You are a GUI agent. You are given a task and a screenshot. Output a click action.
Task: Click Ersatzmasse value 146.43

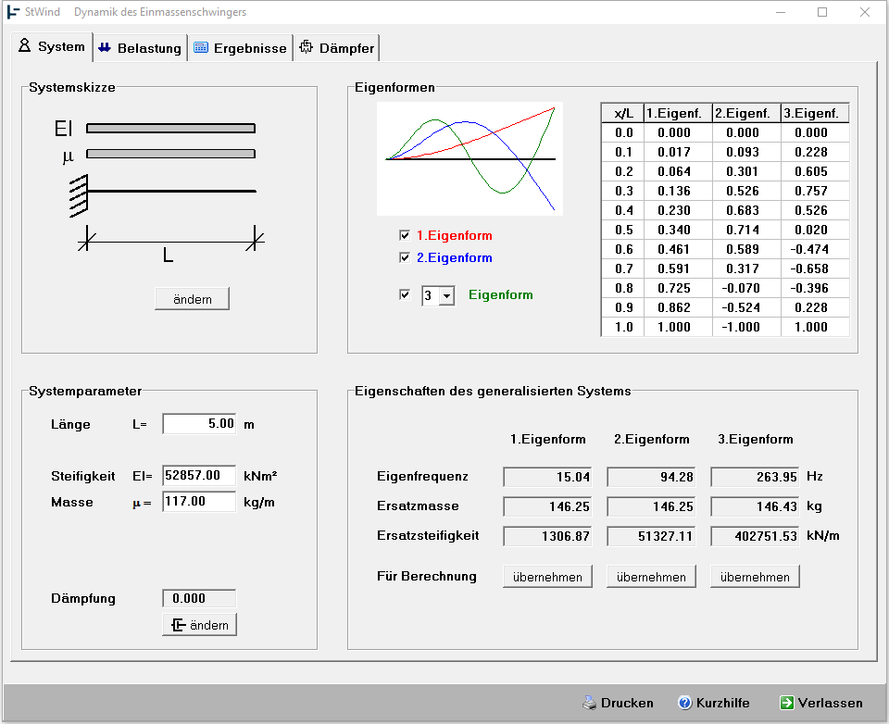tap(756, 506)
